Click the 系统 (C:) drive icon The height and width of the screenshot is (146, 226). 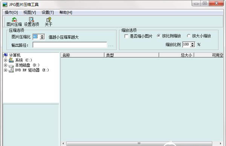click(x=11, y=60)
